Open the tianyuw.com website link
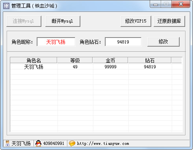 [103, 143]
